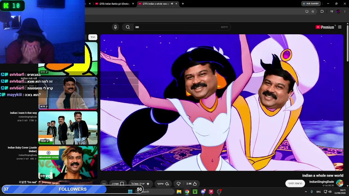This screenshot has height=196, width=349.
Task: Like the video with the 2.9K thumbs-up
Action: [x=192, y=184]
